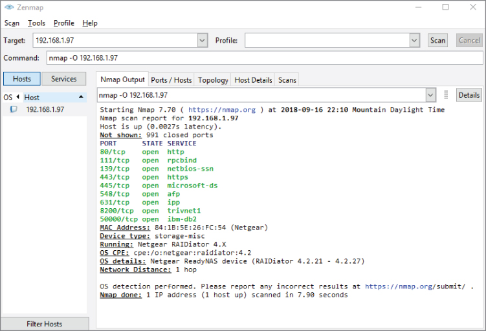Switch to the Nmap Output tab
The height and width of the screenshot is (331, 486).
pyautogui.click(x=122, y=80)
